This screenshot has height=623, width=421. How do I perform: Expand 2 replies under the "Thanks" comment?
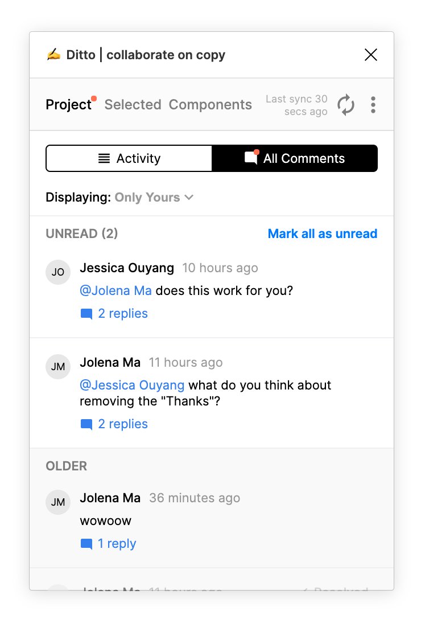pos(114,424)
